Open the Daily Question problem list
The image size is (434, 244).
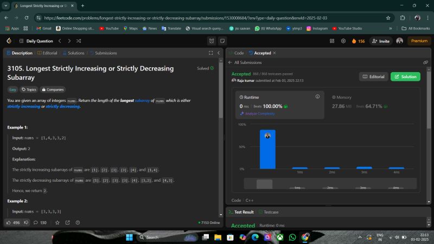coord(36,41)
